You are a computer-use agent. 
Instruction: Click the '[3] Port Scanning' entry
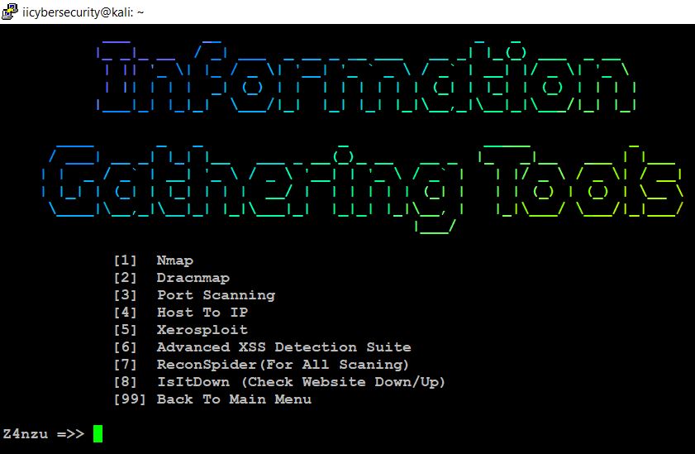[194, 295]
